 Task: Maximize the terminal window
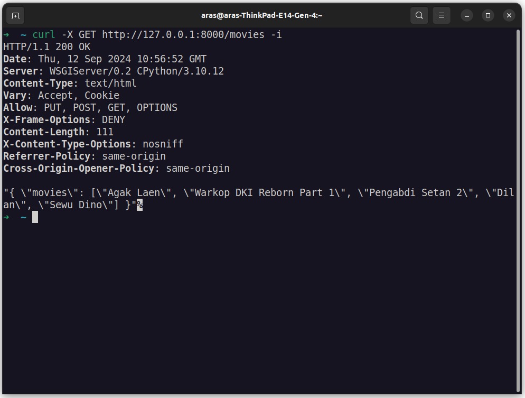488,15
